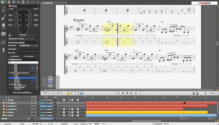Disable the Auto brush checkbox
The image size is (219, 125).
(x=25, y=56)
